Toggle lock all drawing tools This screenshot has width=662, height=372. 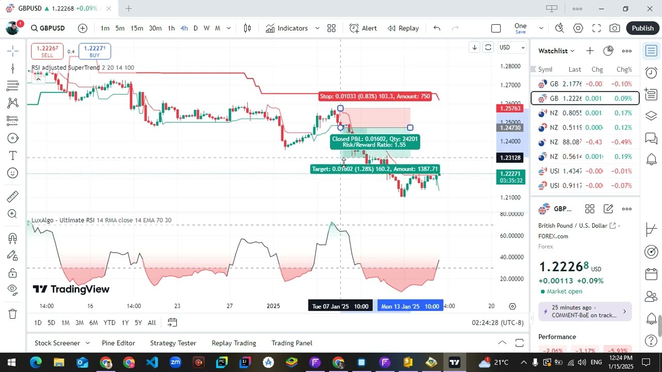13,273
